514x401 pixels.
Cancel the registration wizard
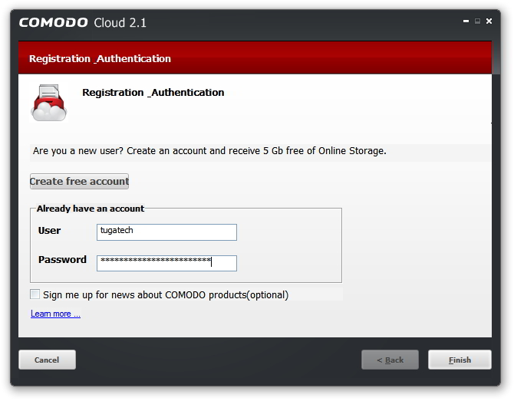click(x=48, y=360)
